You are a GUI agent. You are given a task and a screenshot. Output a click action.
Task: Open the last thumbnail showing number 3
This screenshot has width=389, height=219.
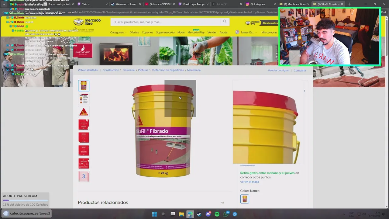(84, 176)
